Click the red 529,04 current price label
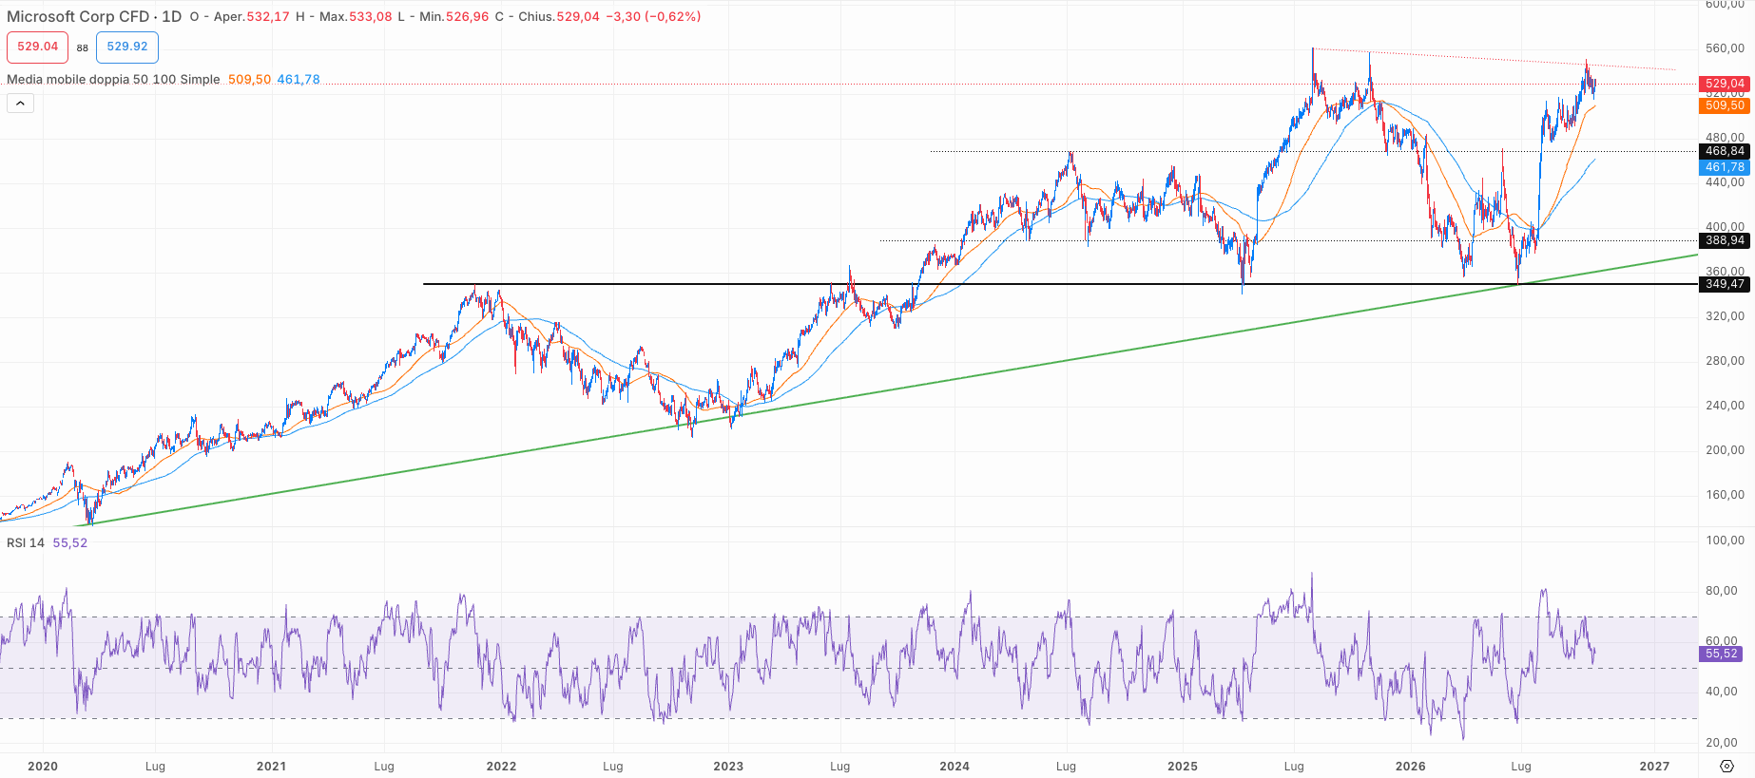Screen dimensions: 1755x778 pyautogui.click(x=1725, y=84)
